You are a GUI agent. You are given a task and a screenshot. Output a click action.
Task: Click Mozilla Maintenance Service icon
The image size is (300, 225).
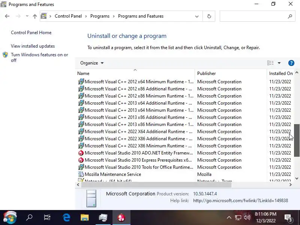(x=81, y=174)
